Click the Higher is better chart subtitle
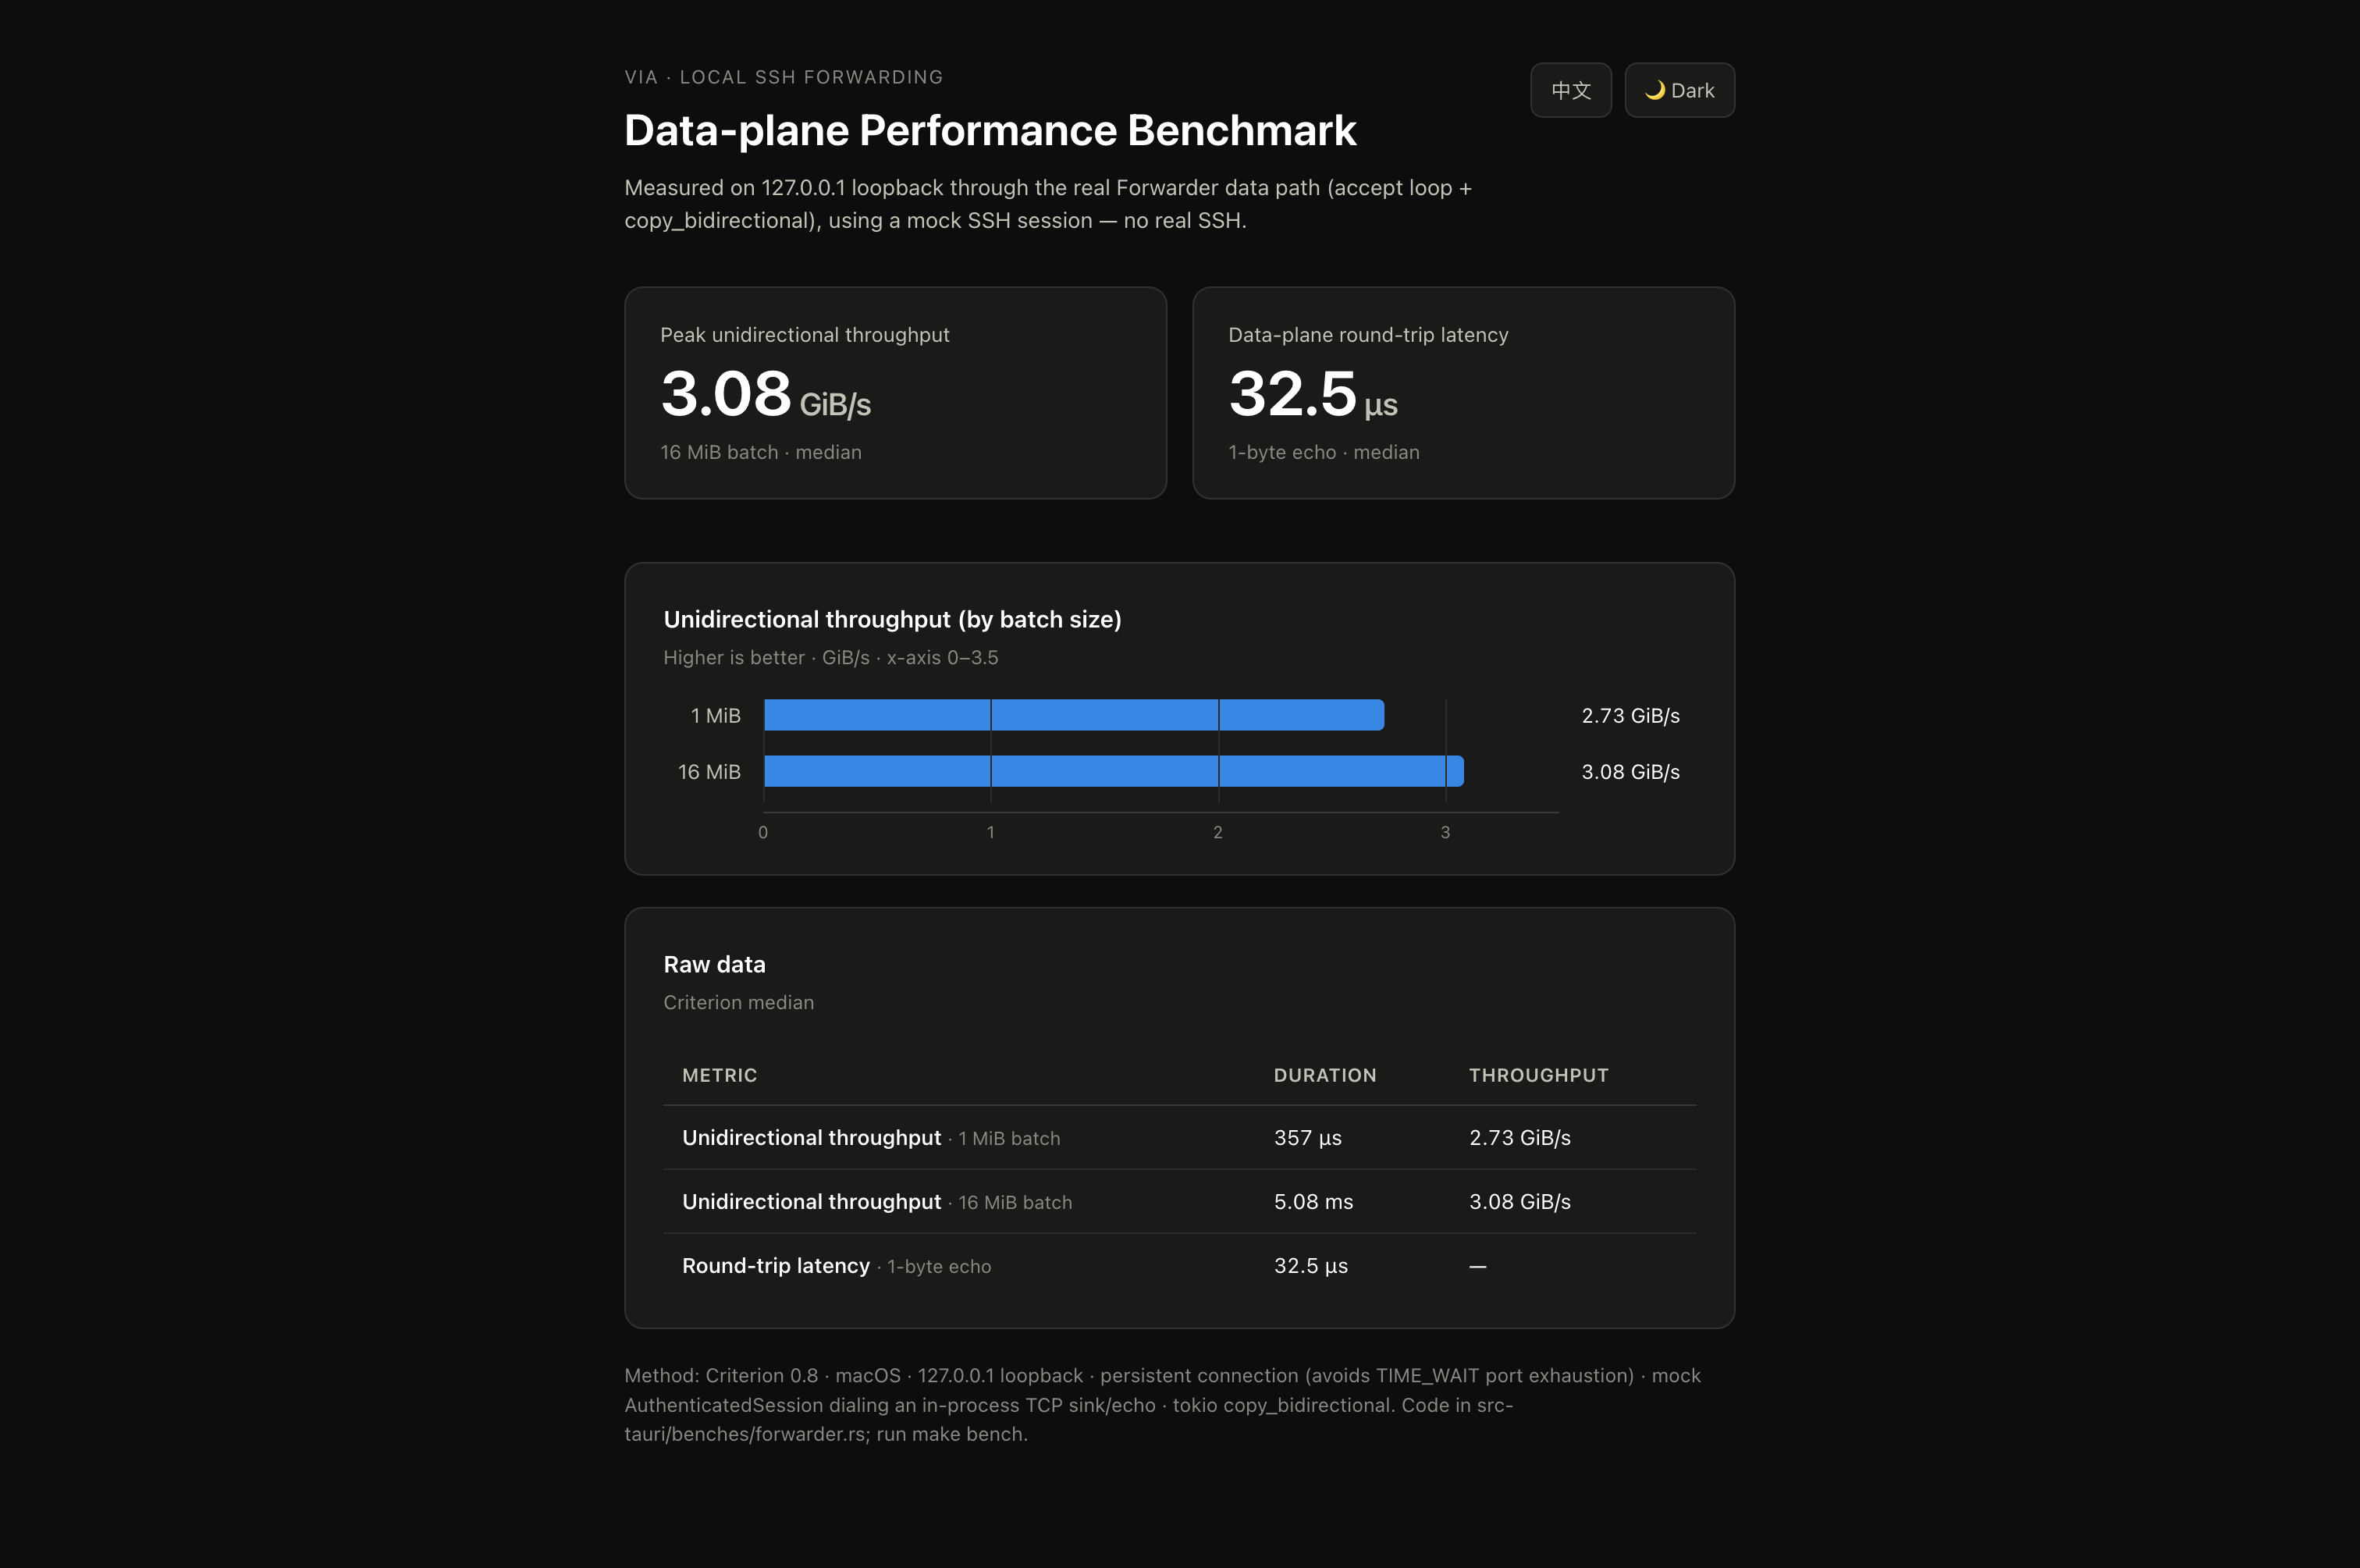Viewport: 2360px width, 1568px height. (x=831, y=657)
